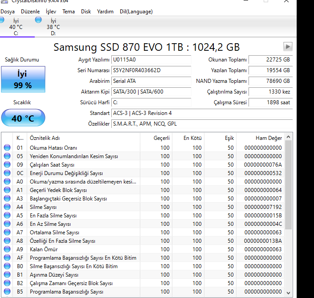This screenshot has height=298, width=314.
Task: Select the Okuma Hatası Oranı row
Action: [x=143, y=148]
